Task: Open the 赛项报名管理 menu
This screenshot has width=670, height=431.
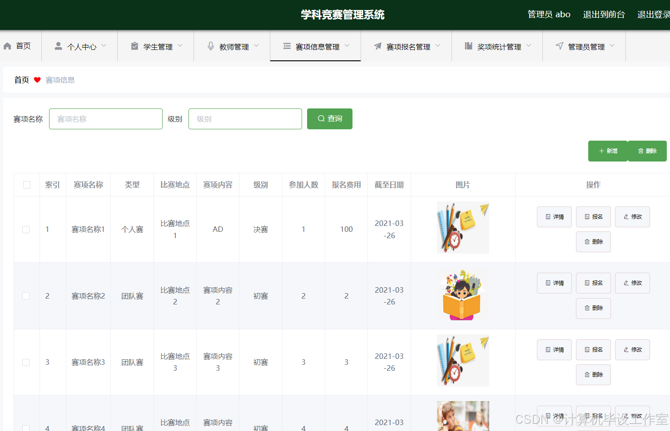Action: 407,46
